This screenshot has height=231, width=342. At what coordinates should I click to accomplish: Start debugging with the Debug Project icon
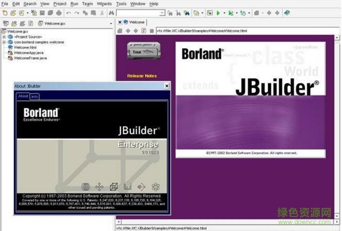(x=231, y=13)
